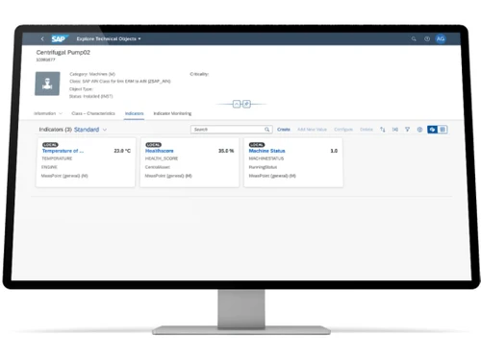Click the magnifier icon in Search field
This screenshot has width=481, height=360.
tap(266, 130)
